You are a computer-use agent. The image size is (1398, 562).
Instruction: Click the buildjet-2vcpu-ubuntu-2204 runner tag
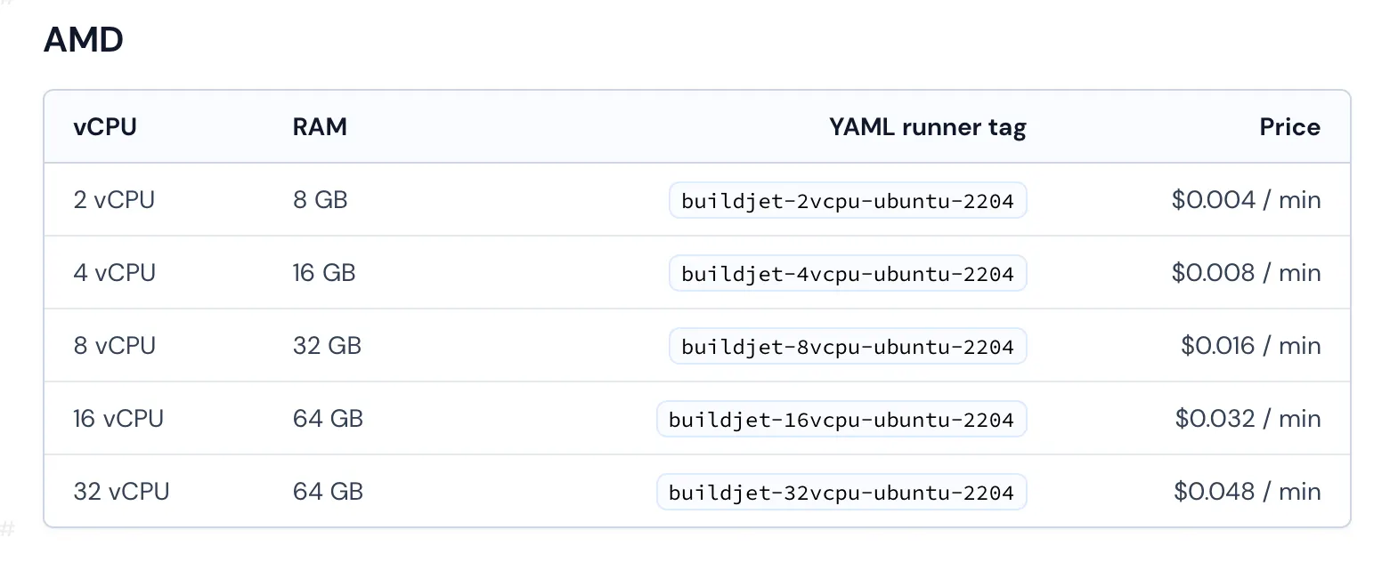coord(847,201)
